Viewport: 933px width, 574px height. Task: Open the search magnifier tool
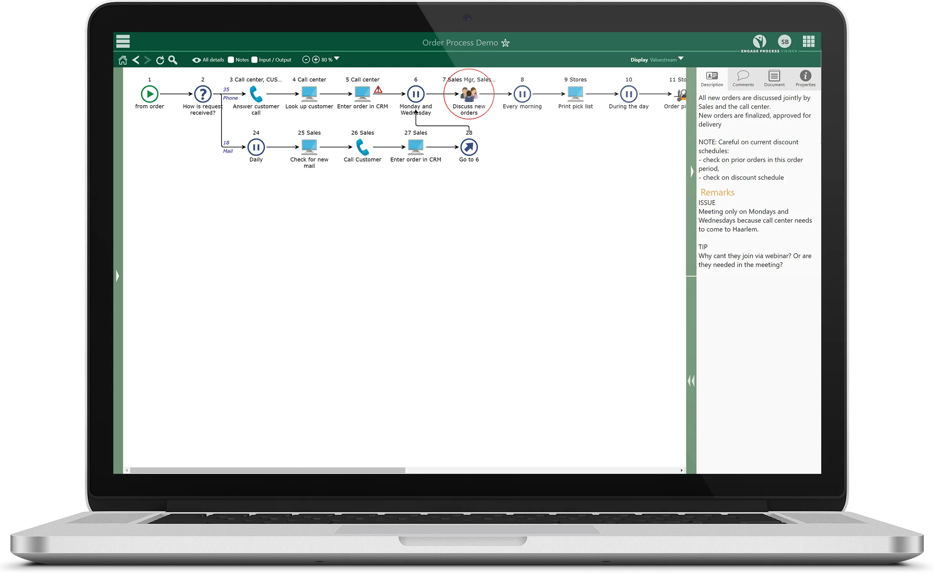click(173, 60)
